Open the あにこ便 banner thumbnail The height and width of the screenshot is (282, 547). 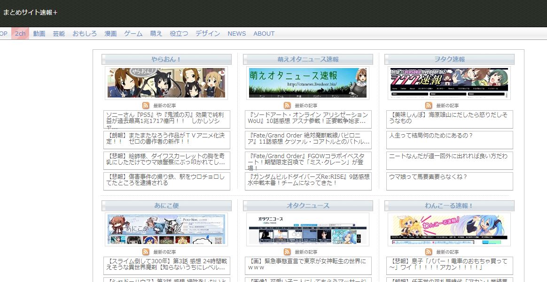coord(166,229)
